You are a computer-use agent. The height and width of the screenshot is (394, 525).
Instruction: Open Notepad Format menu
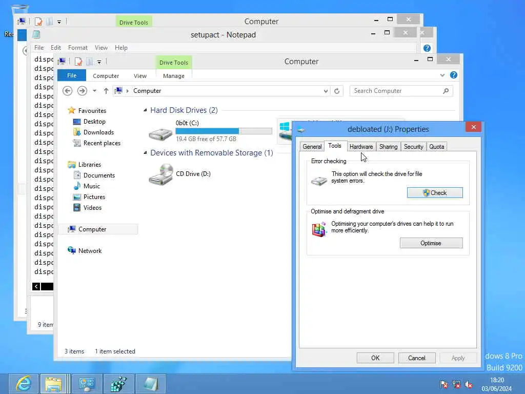[78, 48]
